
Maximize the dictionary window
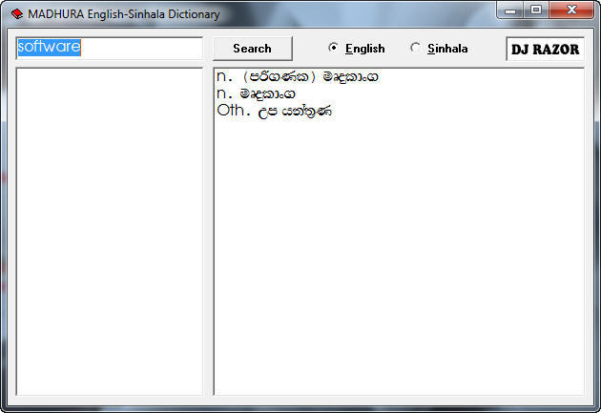536,10
